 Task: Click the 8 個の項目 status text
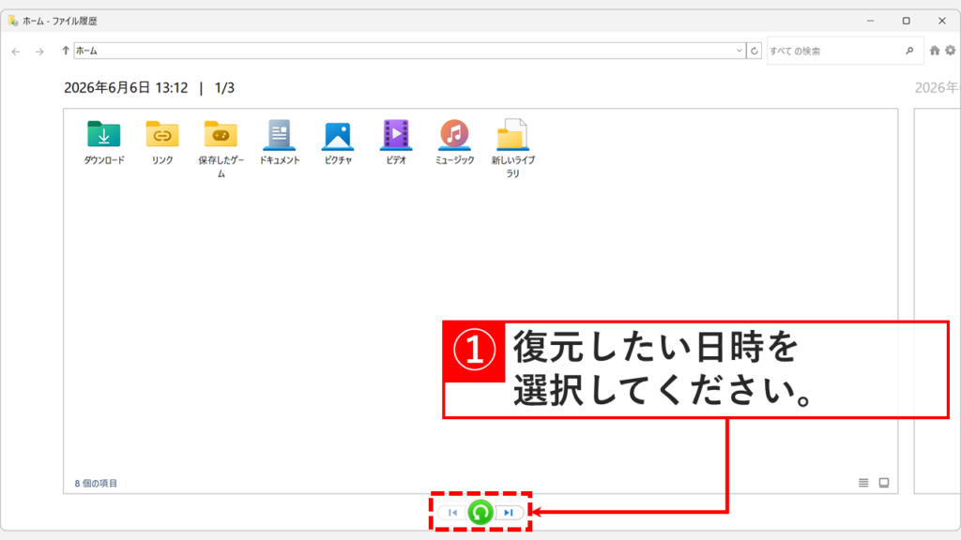[96, 483]
